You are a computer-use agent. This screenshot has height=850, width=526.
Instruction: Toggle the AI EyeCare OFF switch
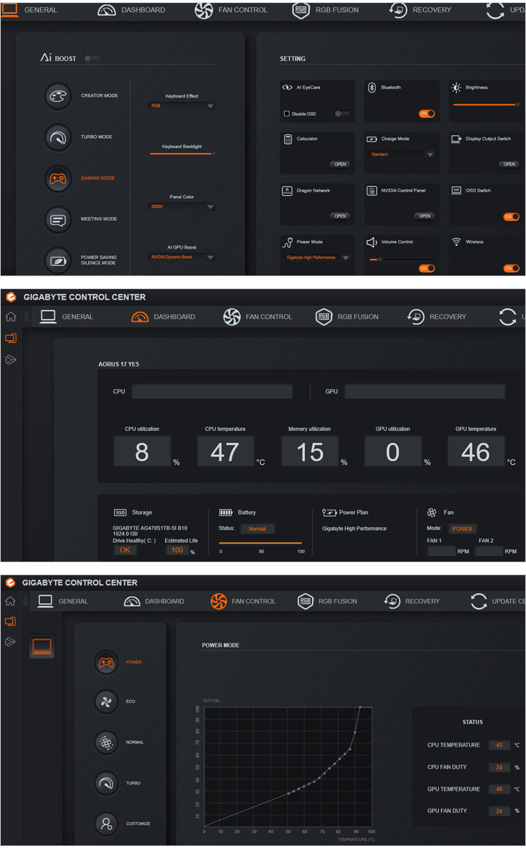pos(342,114)
